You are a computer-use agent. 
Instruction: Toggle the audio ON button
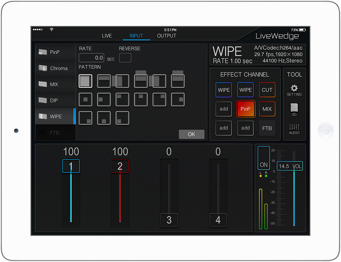pos(264,158)
